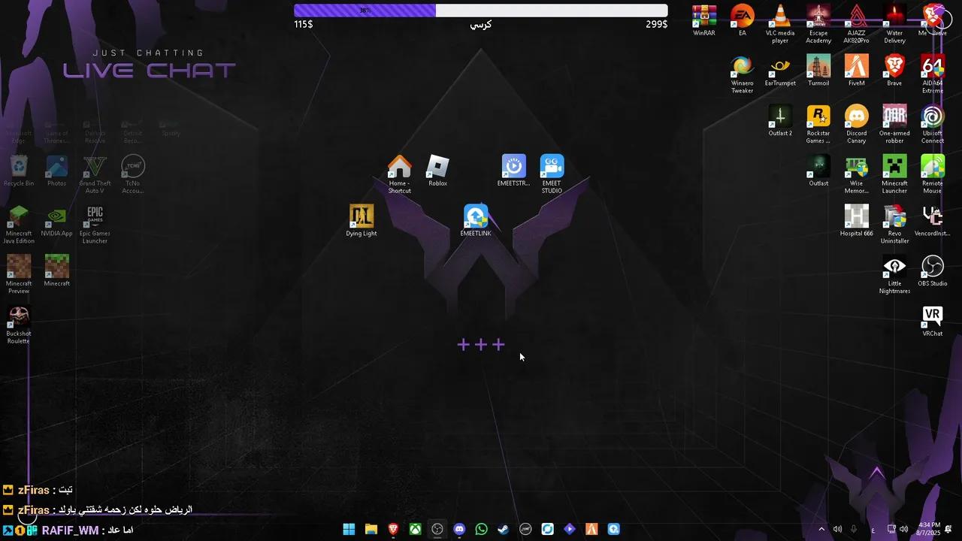Launch the Roblox desktop icon
Image resolution: width=962 pixels, height=541 pixels.
(437, 171)
